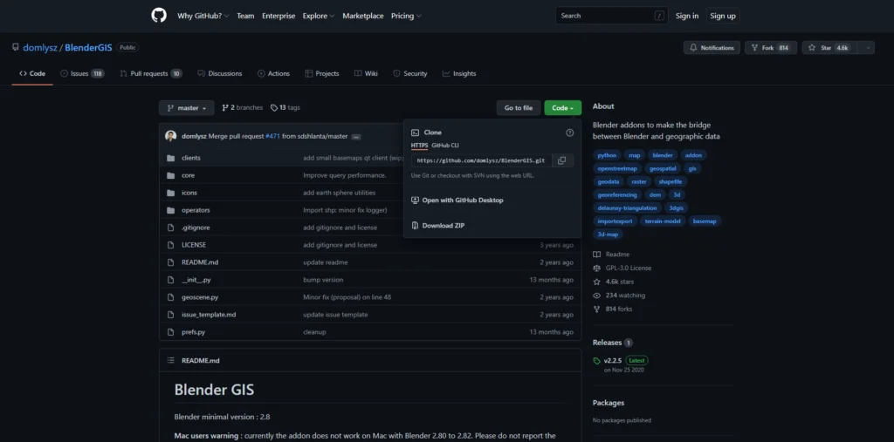Open the BlenderGIS repository link

pyautogui.click(x=88, y=48)
